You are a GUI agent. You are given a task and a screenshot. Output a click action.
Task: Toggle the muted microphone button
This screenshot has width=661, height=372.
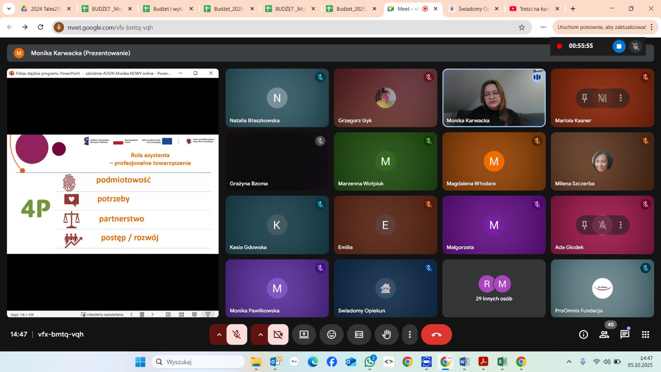(237, 334)
